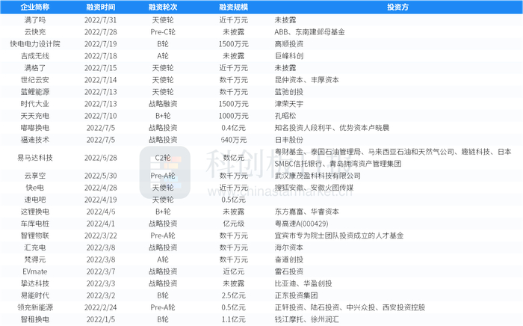Click 亿元级 financing amount
The image size is (523, 326).
pyautogui.click(x=233, y=224)
